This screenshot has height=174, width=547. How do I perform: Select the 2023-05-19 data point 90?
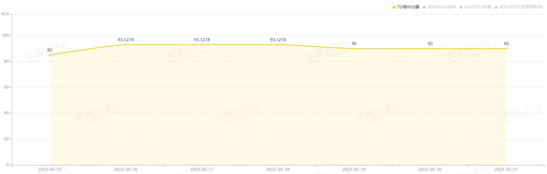(354, 48)
